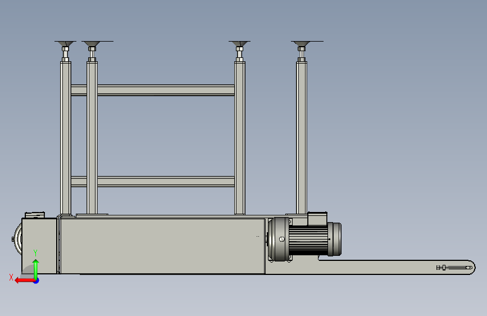This screenshot has width=487, height=316.
Task: Select the finned electric motor body
Action: [308, 240]
